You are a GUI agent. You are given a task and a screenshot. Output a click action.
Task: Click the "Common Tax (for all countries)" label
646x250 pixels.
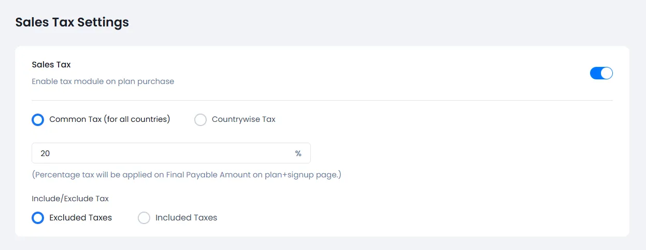(x=110, y=119)
